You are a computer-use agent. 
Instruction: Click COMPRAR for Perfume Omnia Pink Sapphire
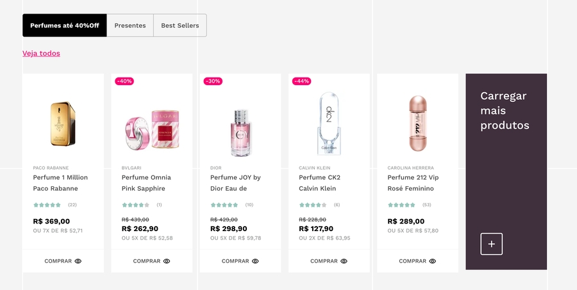[146, 261]
